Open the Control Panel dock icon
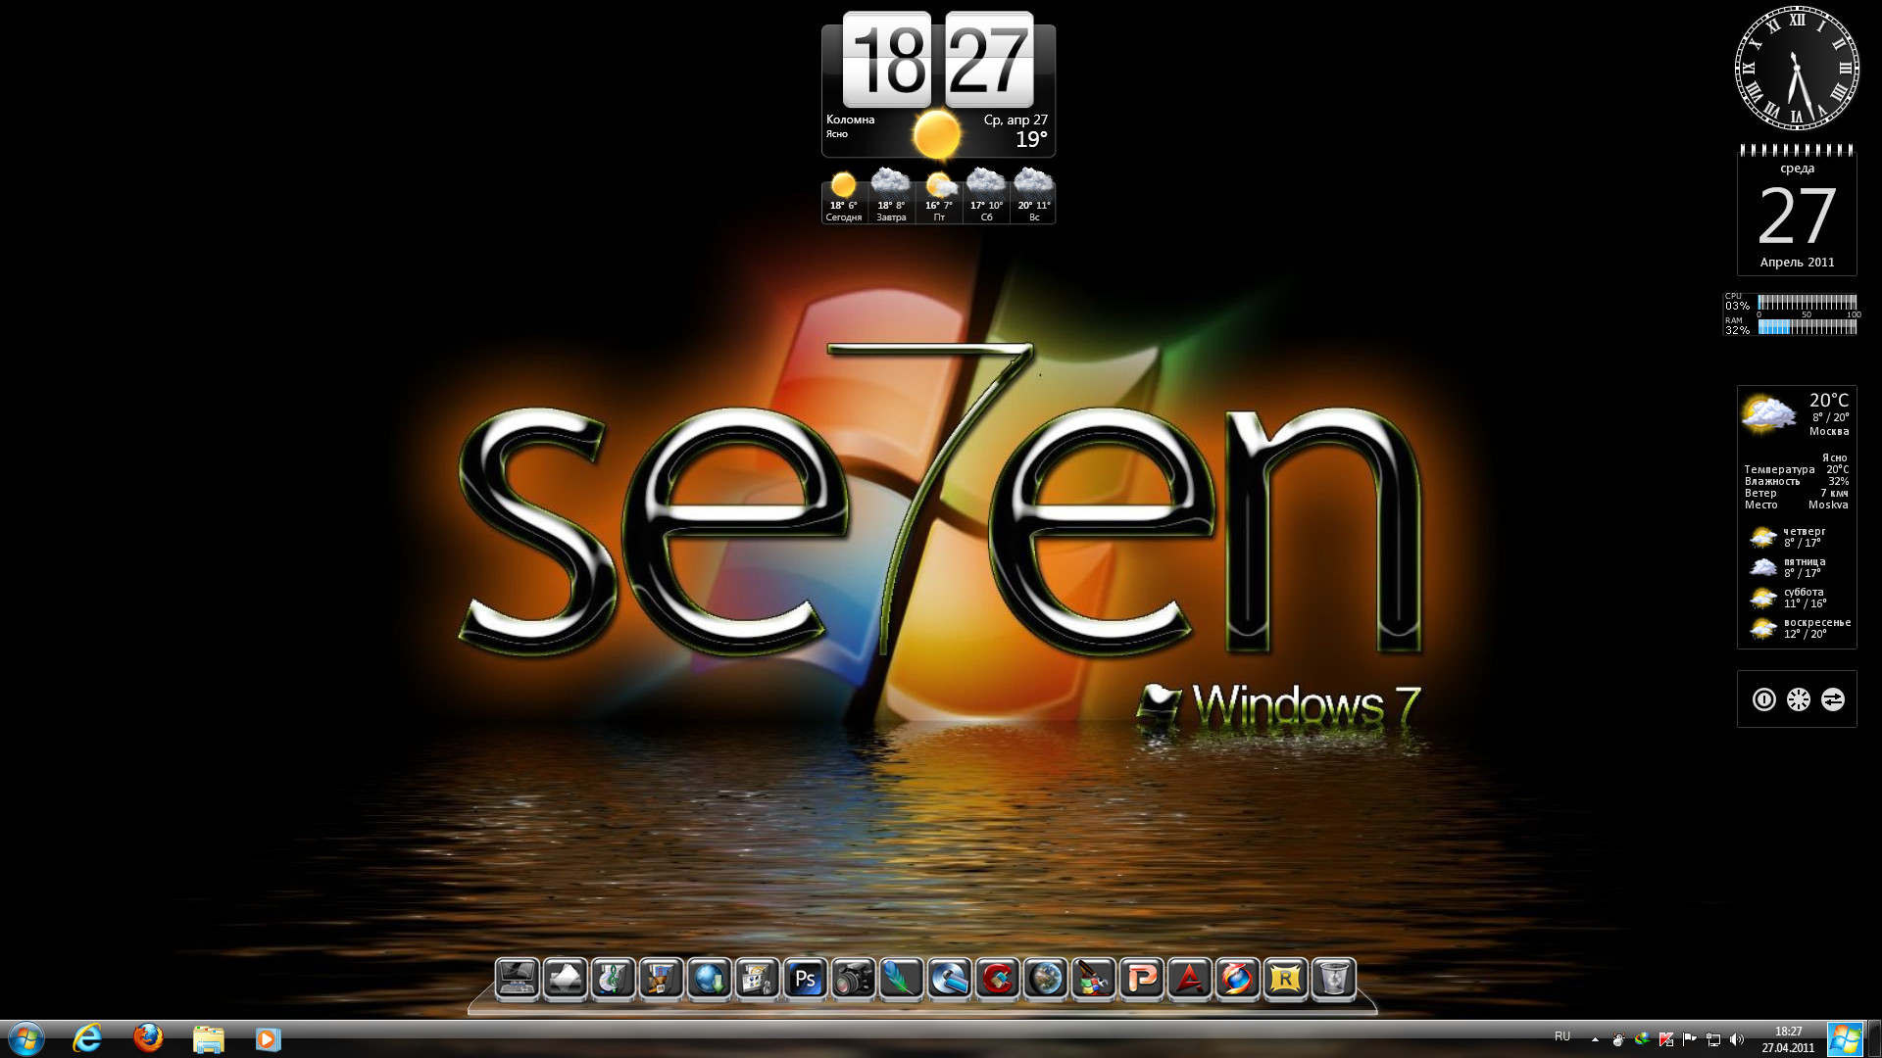 pyautogui.click(x=757, y=979)
